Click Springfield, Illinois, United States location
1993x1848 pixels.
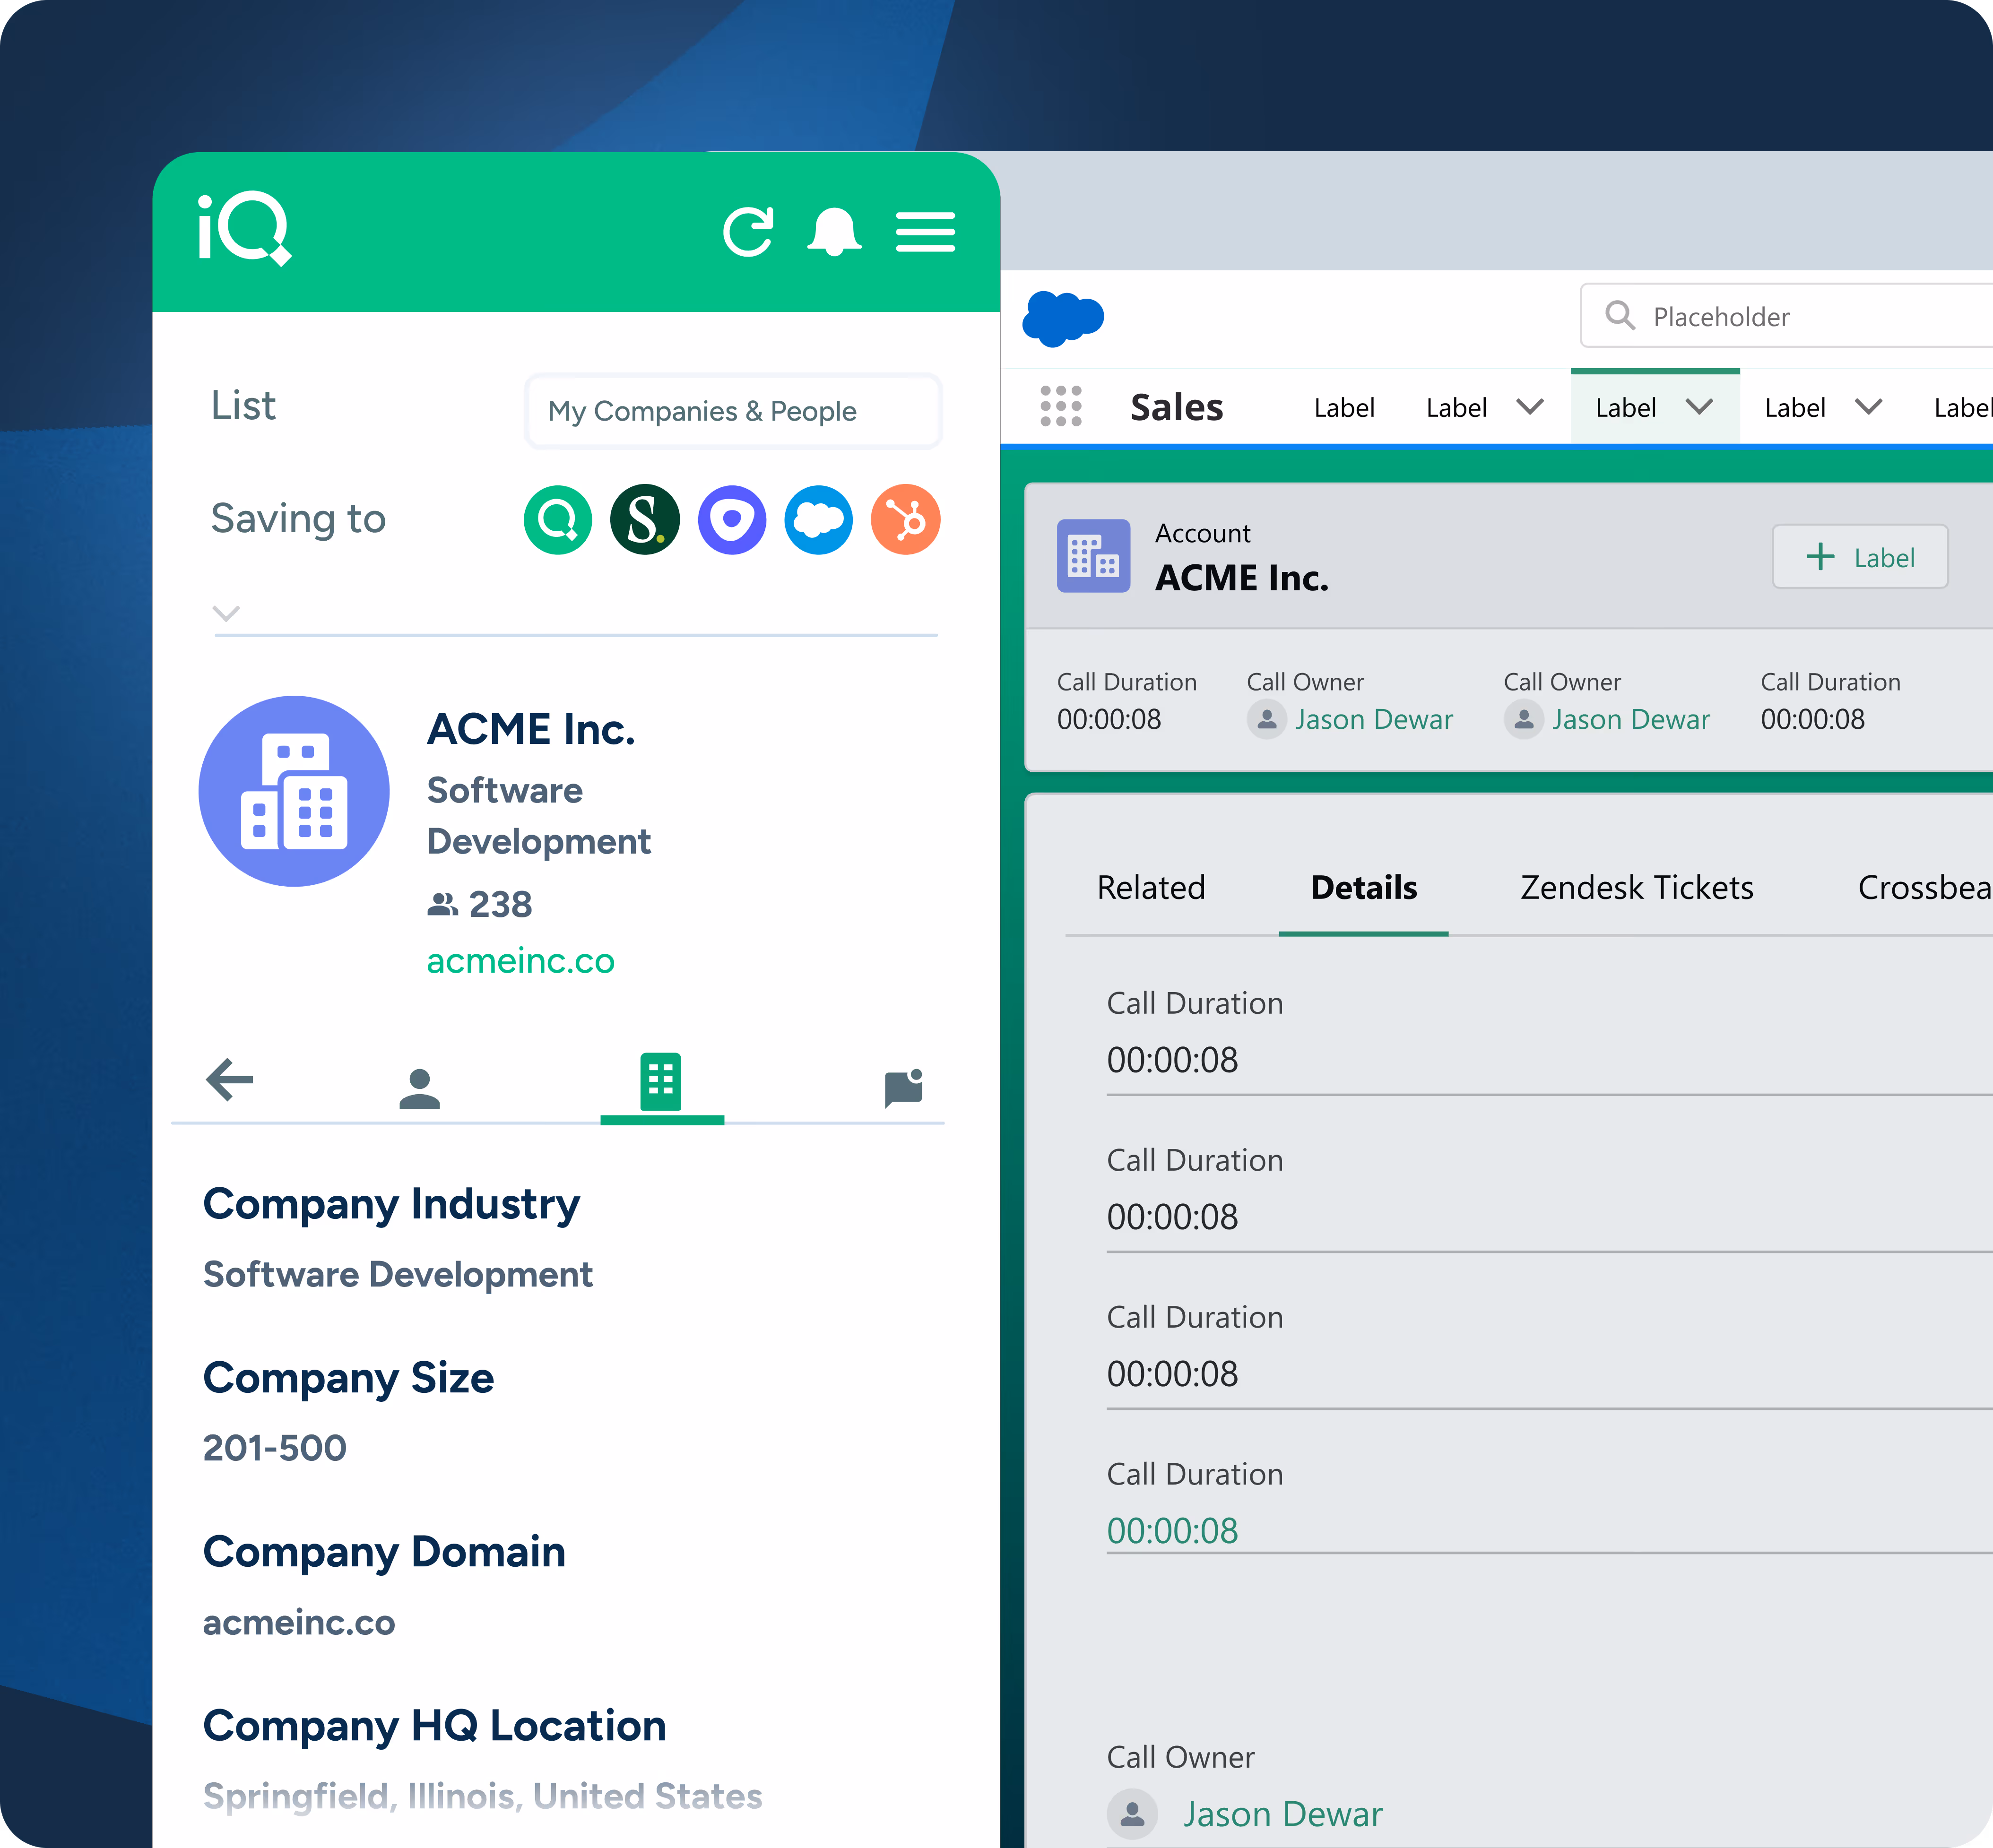tap(482, 1797)
